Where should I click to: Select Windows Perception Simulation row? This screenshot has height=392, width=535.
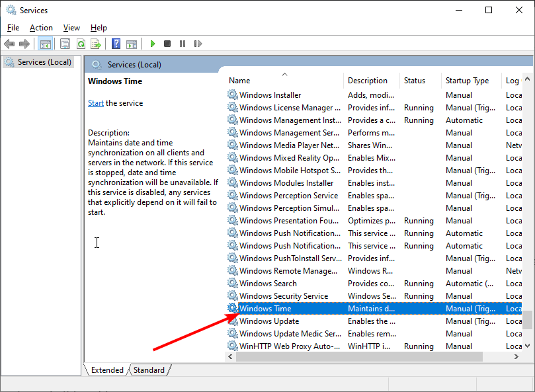point(374,208)
